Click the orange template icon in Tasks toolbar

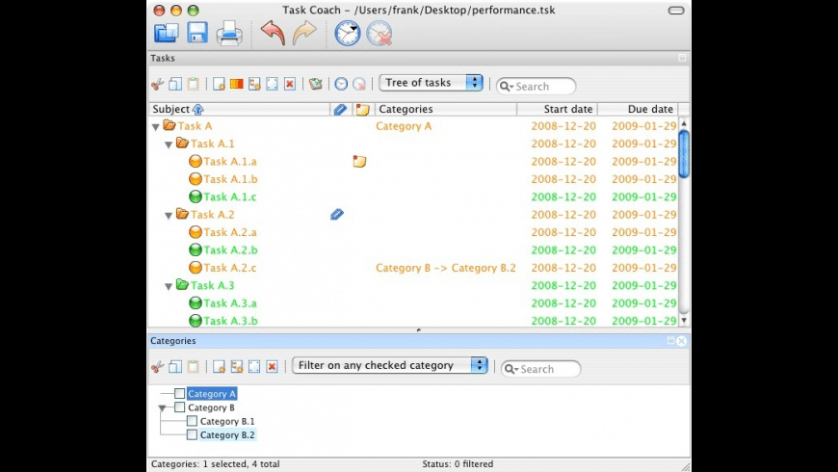click(x=236, y=84)
